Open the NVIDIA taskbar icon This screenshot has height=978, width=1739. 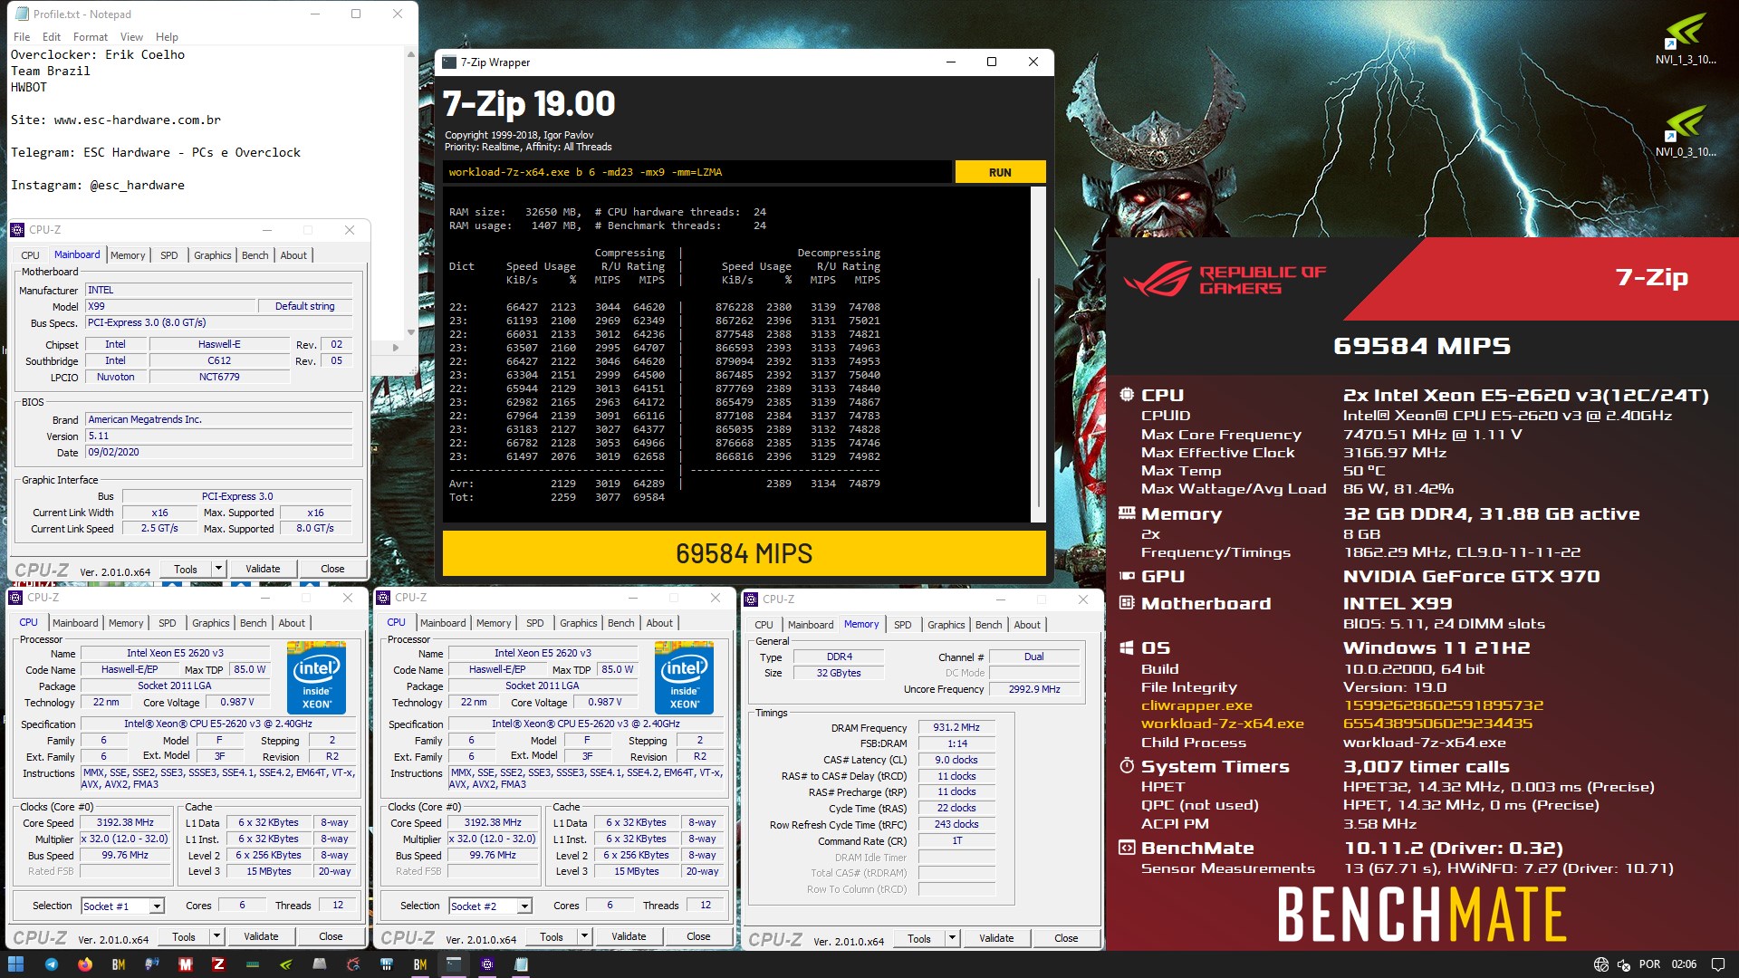[285, 964]
